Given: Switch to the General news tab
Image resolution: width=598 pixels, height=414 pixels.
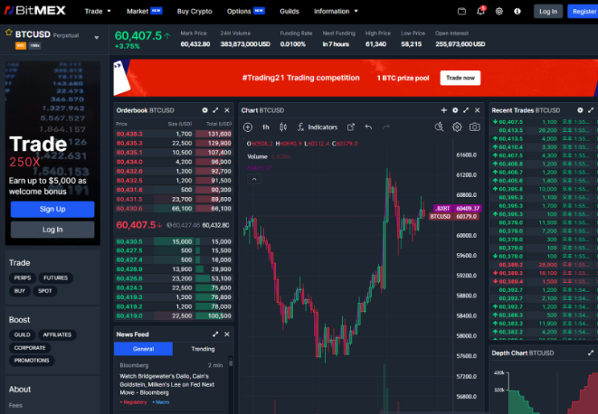Looking at the screenshot, I should [143, 349].
